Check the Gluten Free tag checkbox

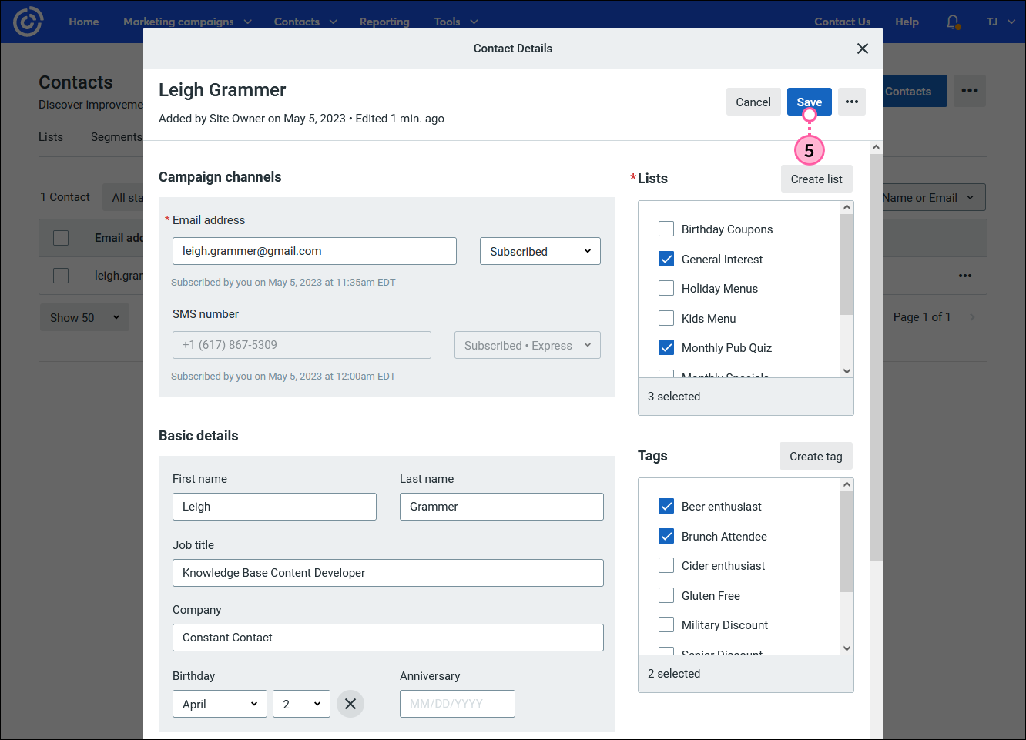pyautogui.click(x=666, y=594)
